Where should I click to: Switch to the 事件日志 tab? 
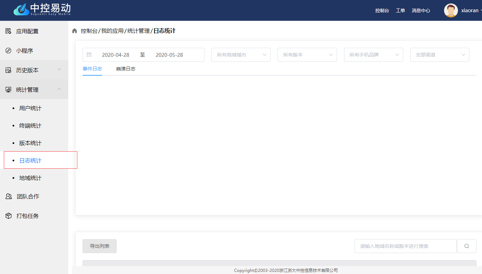point(92,69)
